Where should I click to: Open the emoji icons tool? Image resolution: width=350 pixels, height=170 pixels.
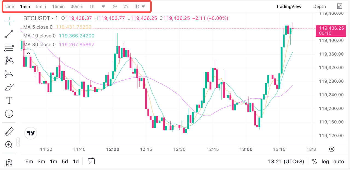(9, 114)
